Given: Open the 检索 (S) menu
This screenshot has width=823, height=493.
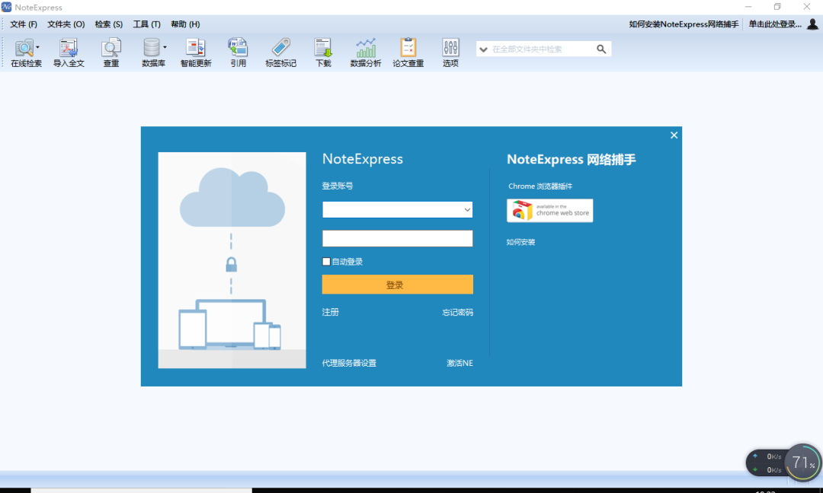Looking at the screenshot, I should click(109, 24).
